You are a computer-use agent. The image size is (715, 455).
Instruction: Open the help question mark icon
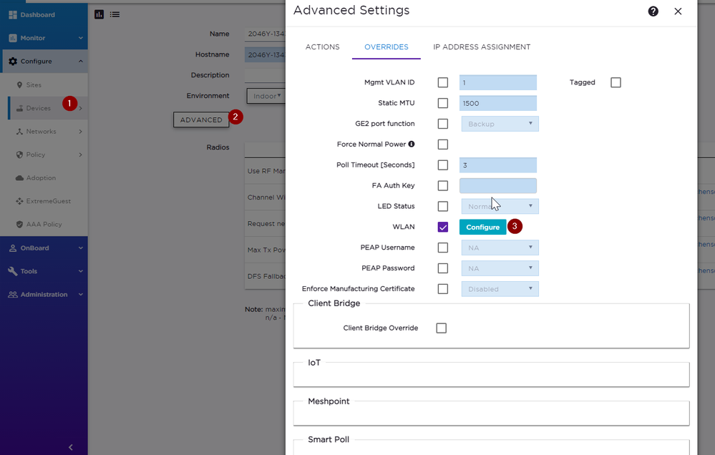coord(653,11)
